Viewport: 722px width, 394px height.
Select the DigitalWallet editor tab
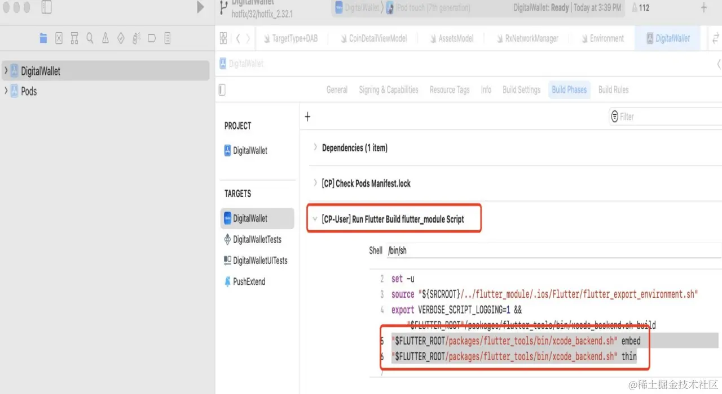(667, 38)
